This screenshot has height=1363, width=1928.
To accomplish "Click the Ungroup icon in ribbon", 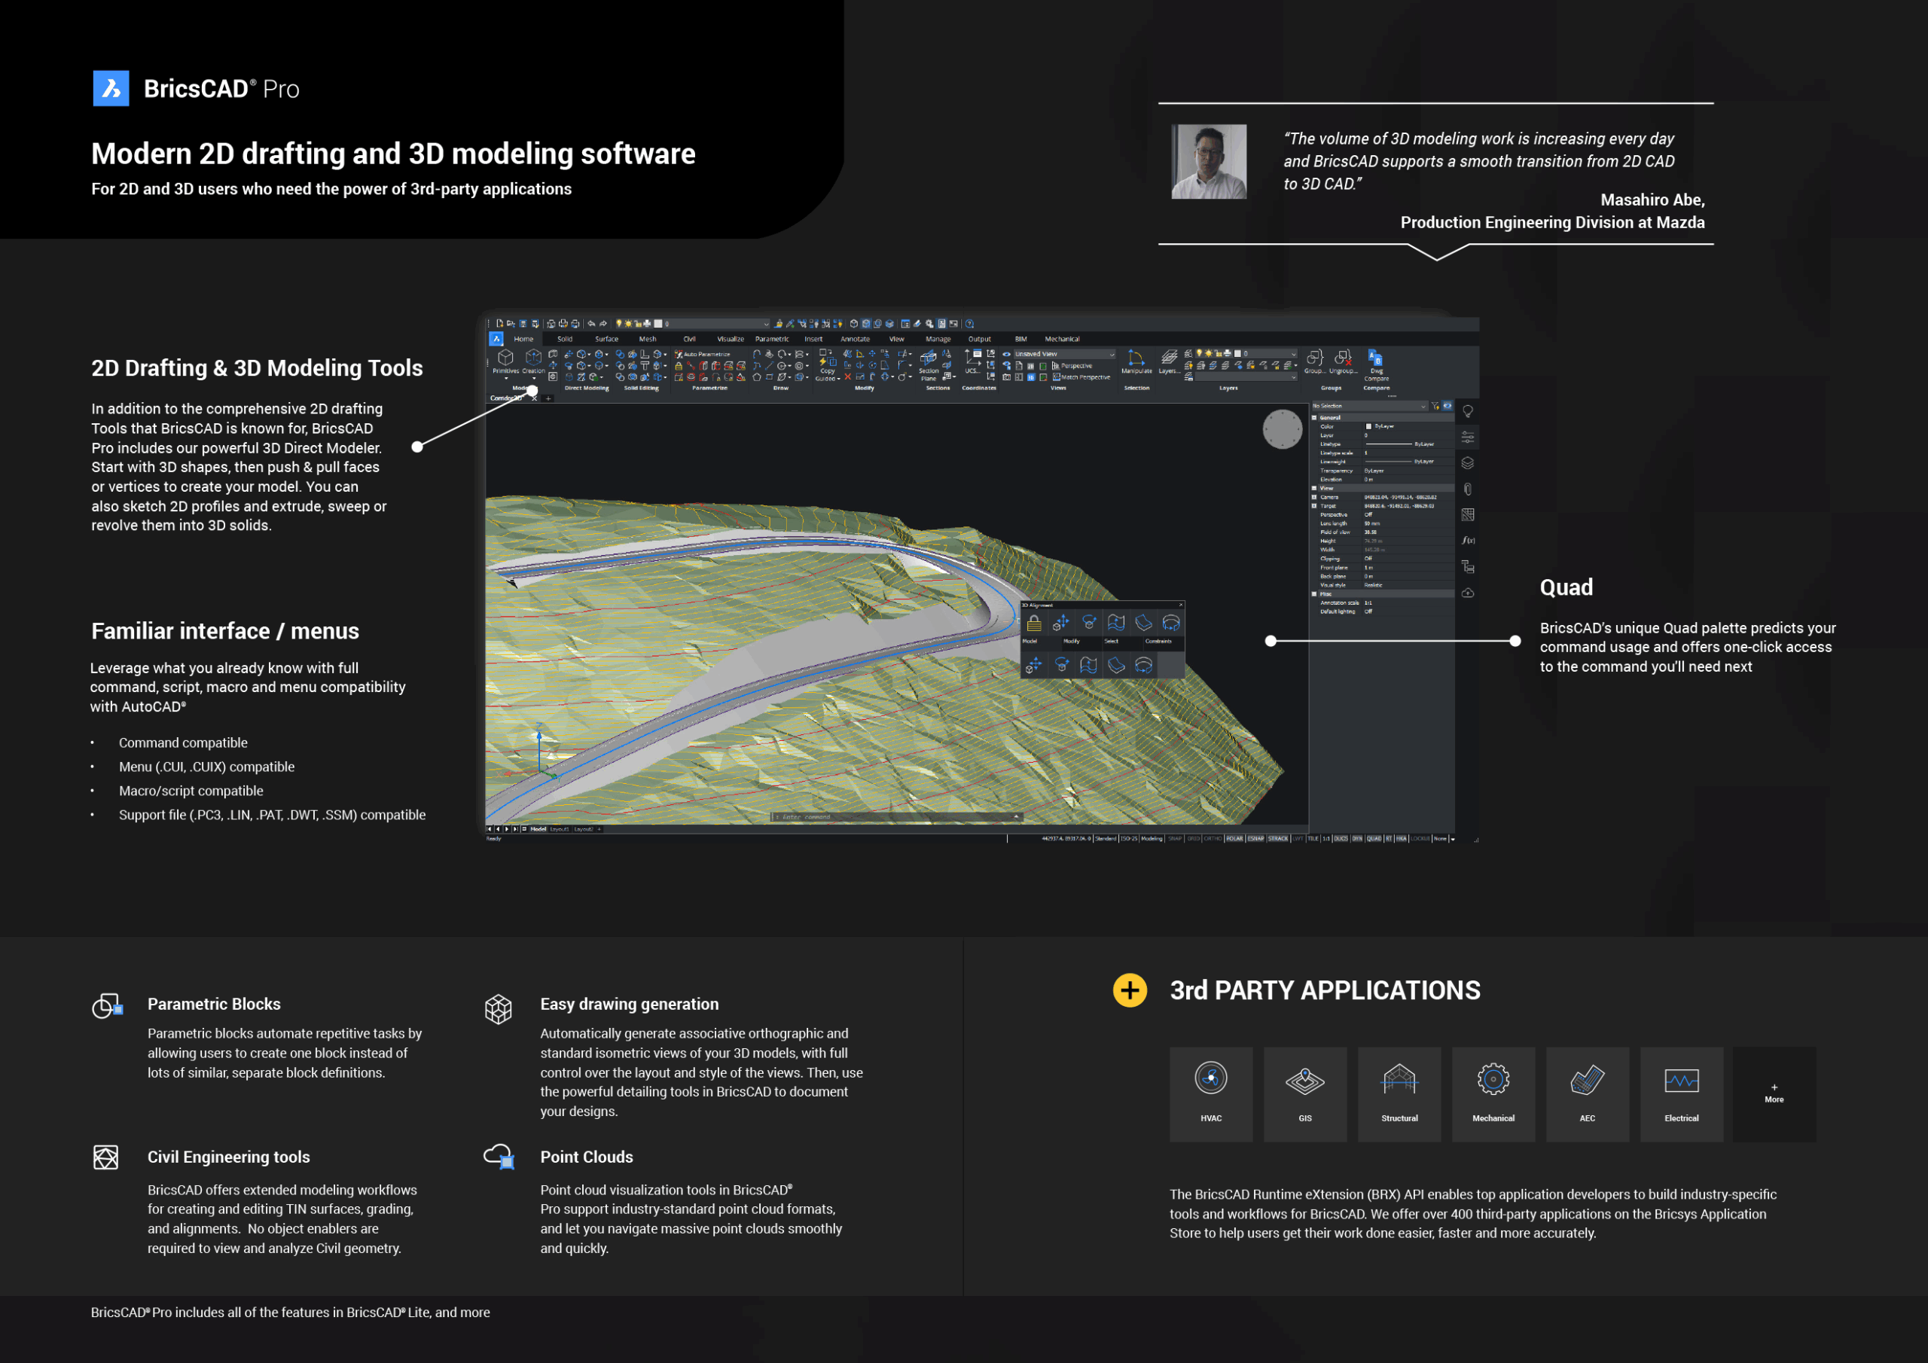I will (1343, 359).
